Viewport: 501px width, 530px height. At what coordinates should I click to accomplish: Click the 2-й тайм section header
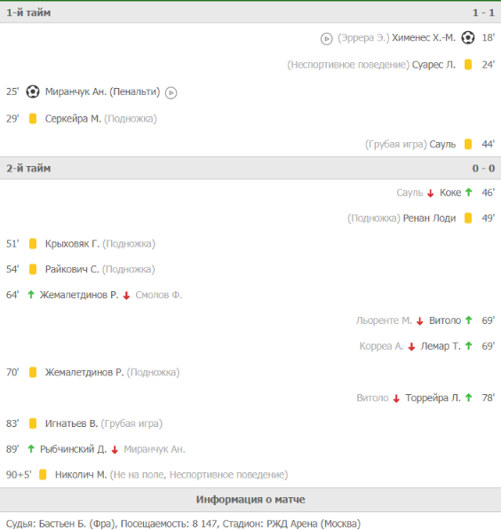coord(250,168)
